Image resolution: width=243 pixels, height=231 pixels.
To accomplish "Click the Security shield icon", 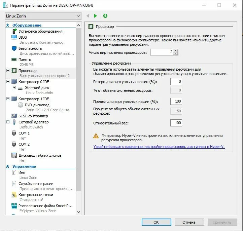I will click(x=14, y=48).
